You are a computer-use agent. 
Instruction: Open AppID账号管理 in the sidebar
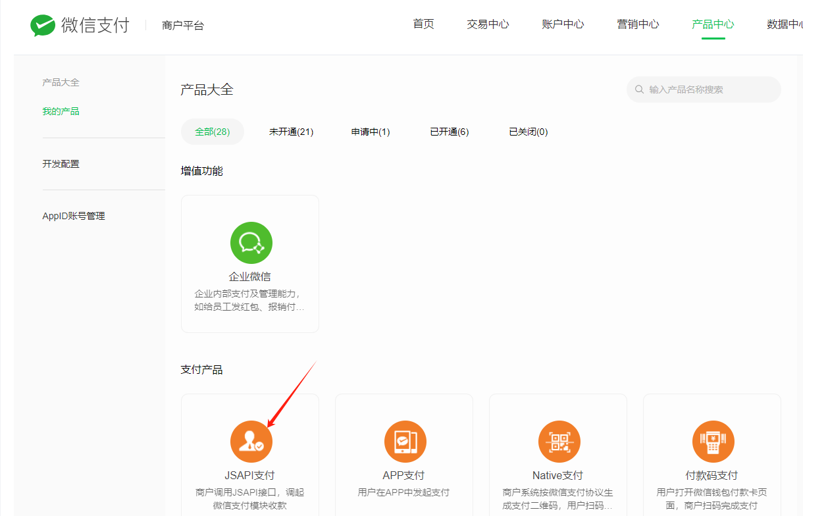coord(74,216)
